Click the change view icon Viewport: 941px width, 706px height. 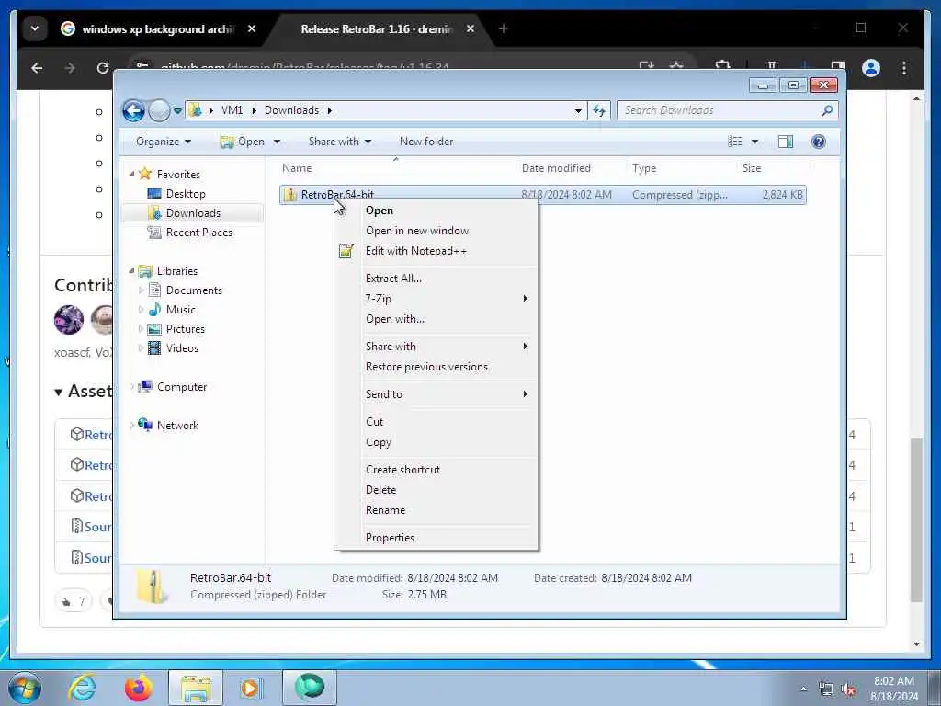735,142
